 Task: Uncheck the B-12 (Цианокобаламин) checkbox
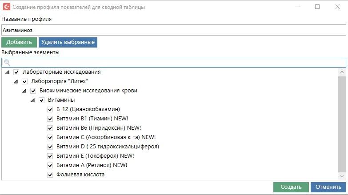coord(50,109)
